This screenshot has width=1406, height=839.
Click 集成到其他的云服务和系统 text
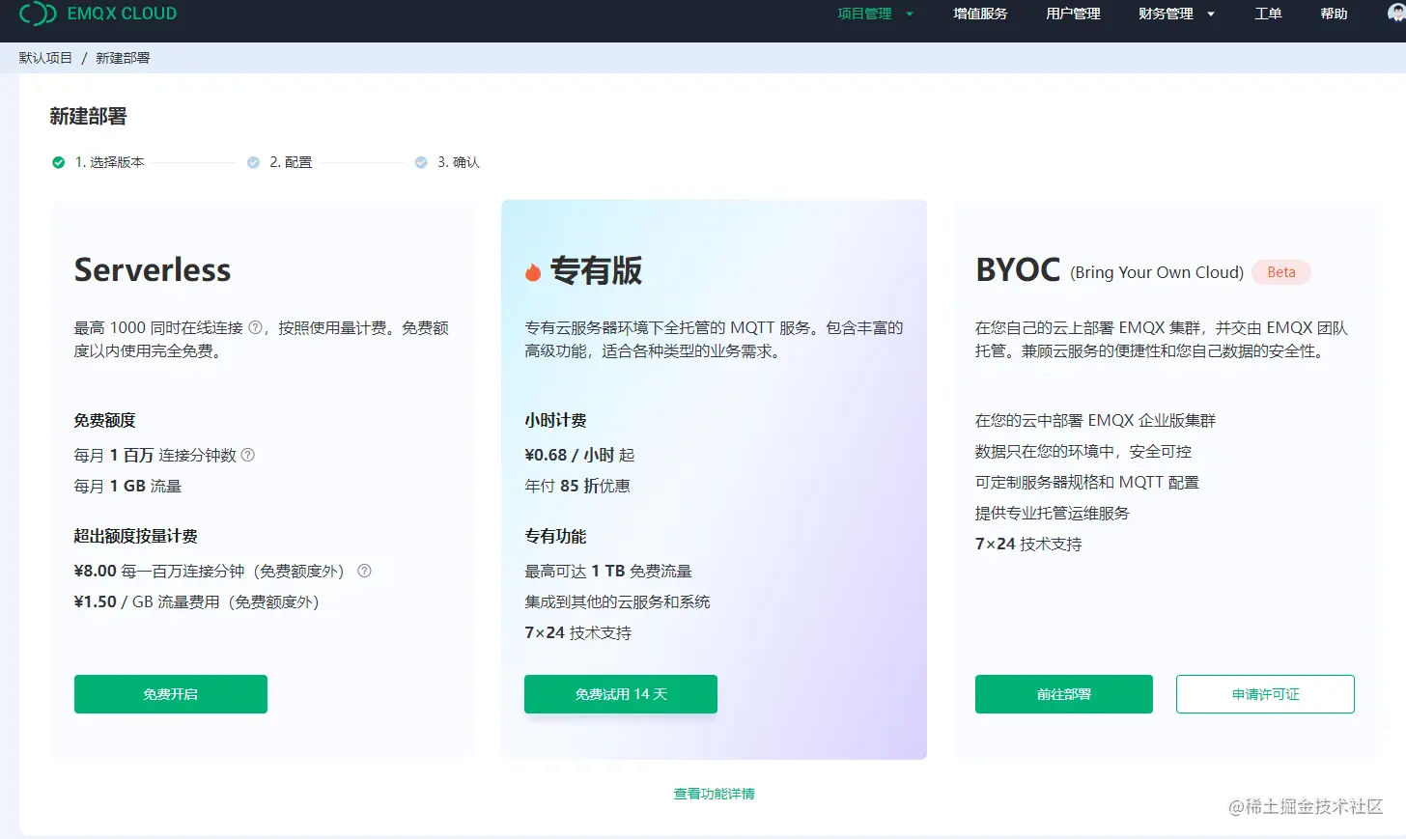[x=617, y=601]
